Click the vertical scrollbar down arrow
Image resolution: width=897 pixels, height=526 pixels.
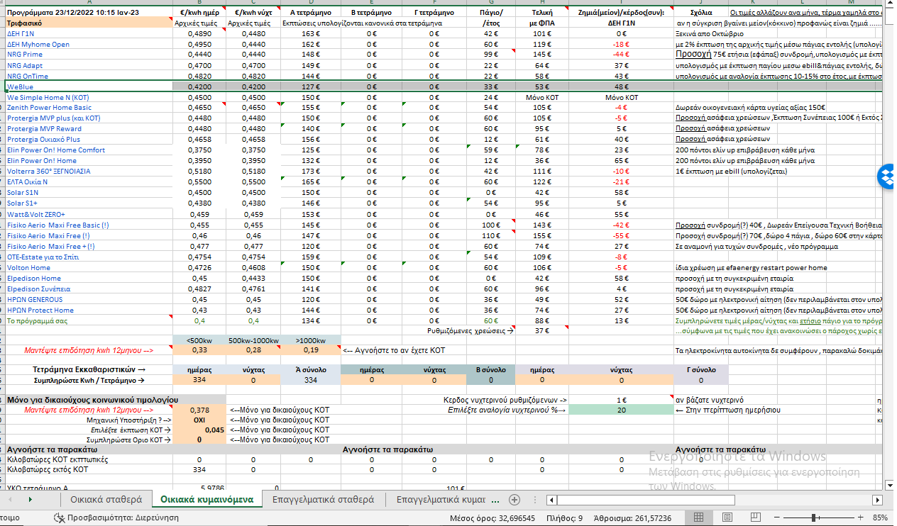click(x=891, y=485)
